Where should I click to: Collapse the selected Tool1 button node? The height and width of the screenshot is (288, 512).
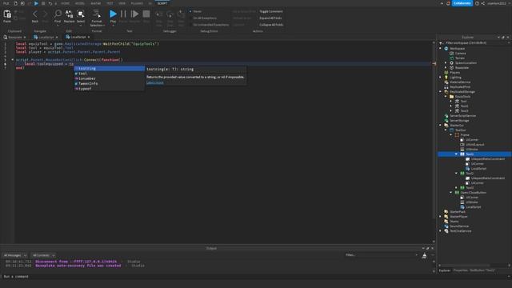(x=457, y=154)
